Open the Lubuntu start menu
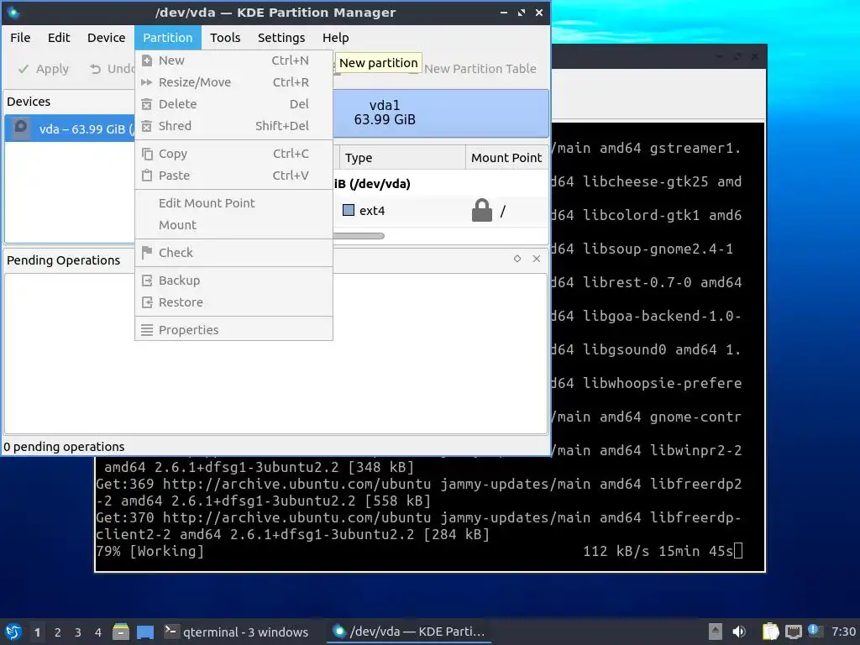Image resolution: width=860 pixels, height=645 pixels. [x=13, y=632]
